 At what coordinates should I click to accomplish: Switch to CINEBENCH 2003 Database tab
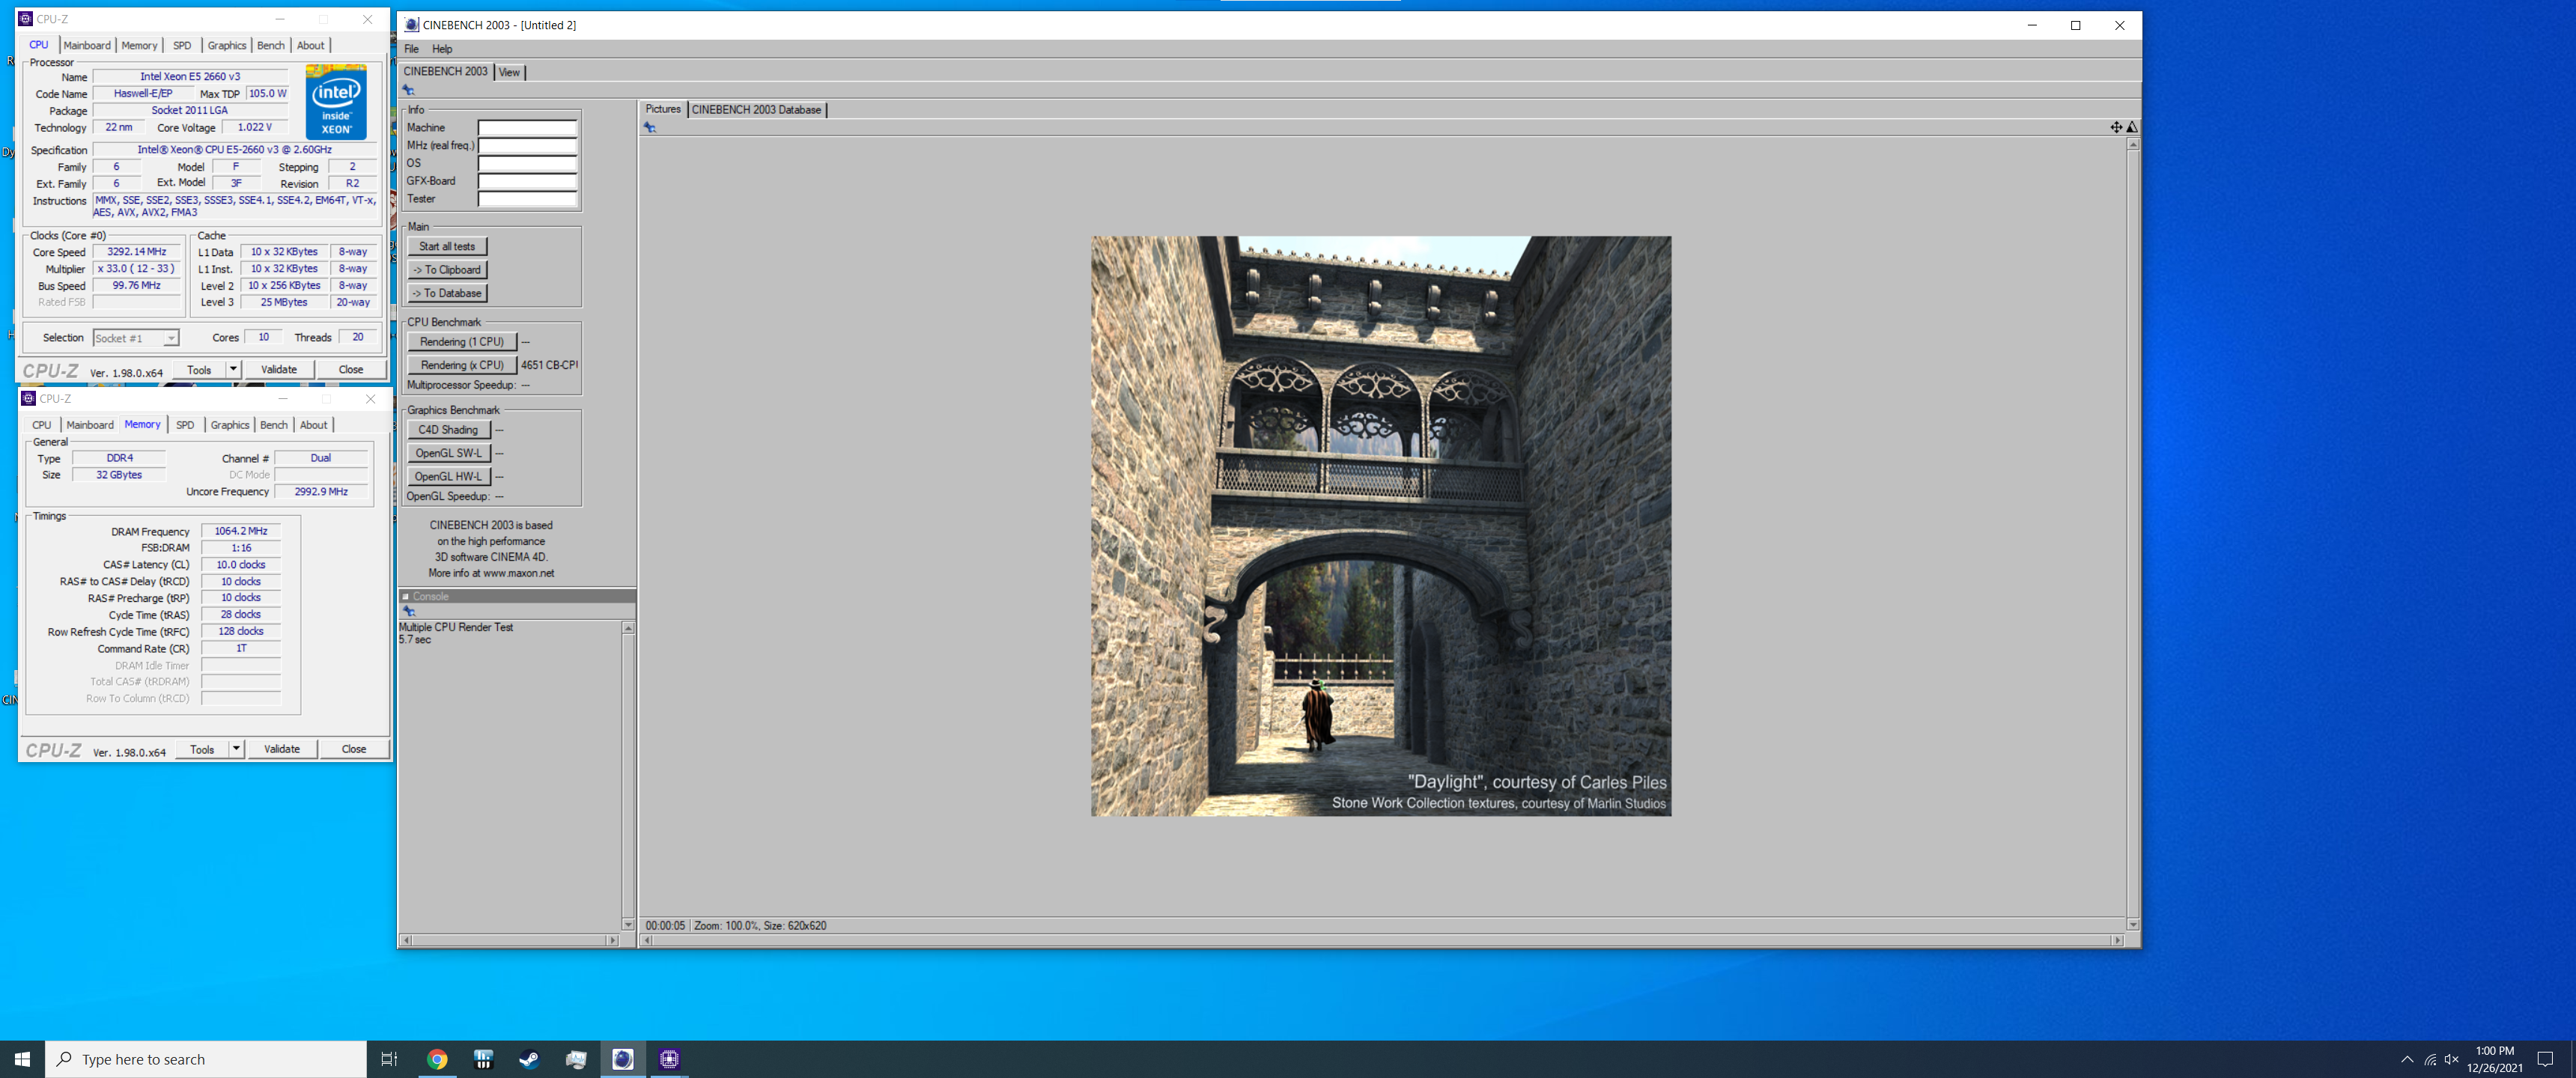coord(756,110)
